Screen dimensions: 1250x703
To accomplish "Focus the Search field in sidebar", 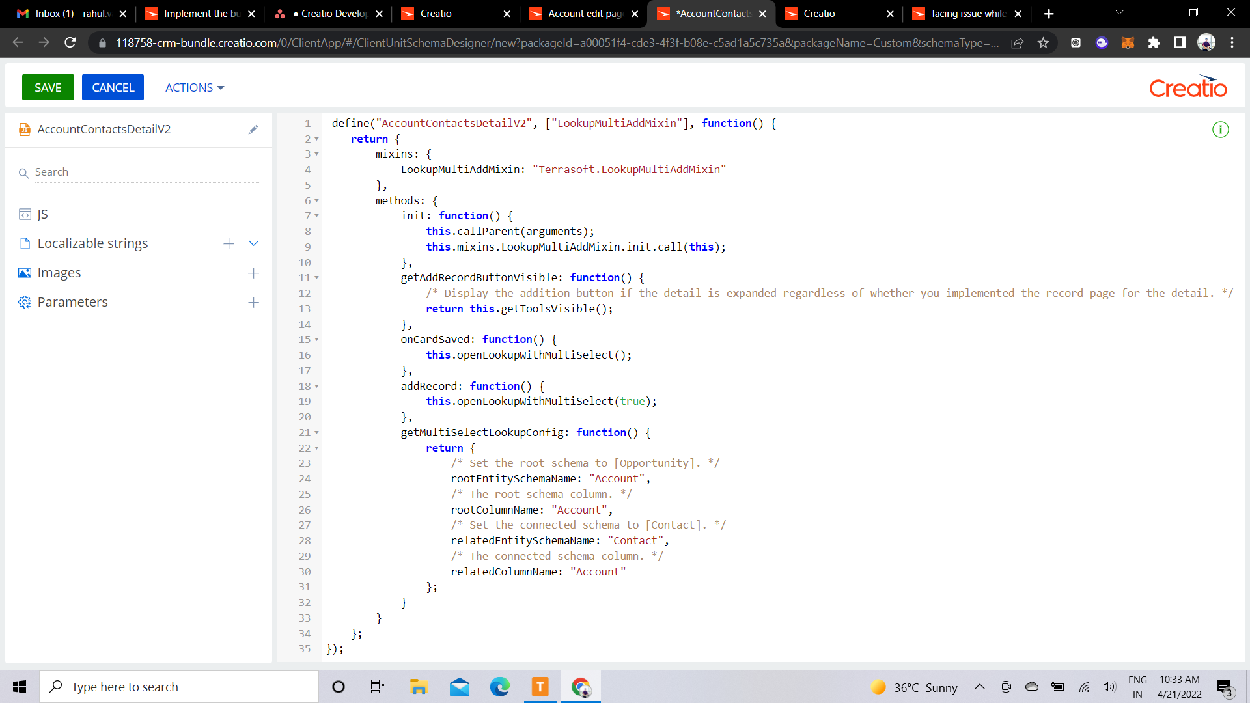I will 146,172.
